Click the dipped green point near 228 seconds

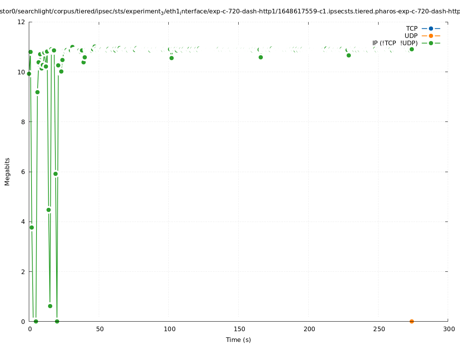pyautogui.click(x=349, y=55)
